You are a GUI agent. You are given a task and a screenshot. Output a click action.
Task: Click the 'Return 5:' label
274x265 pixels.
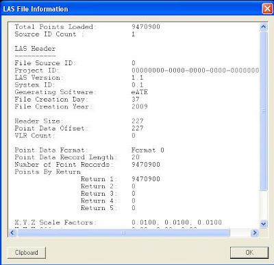99,208
